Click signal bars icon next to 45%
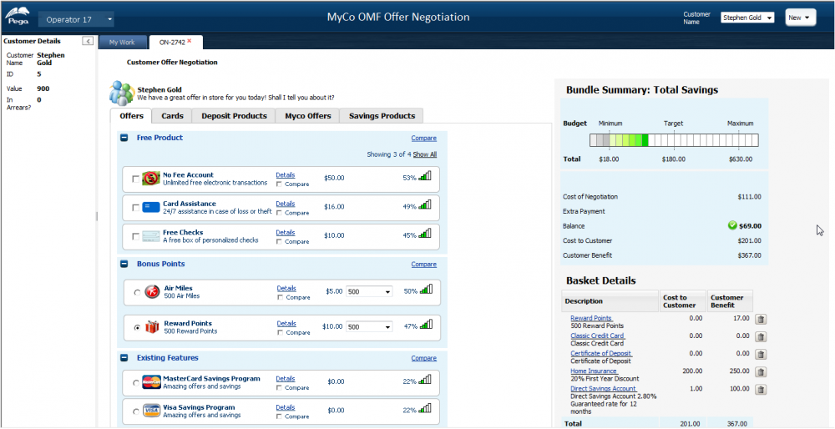This screenshot has width=835, height=429. coord(425,234)
